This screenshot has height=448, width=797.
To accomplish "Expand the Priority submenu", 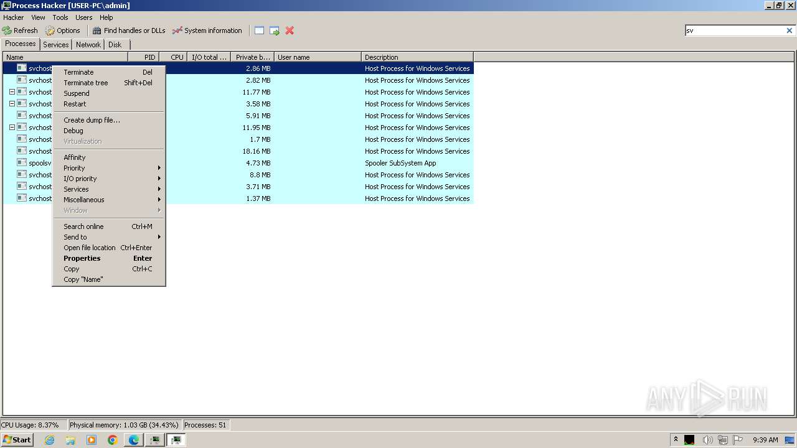I will [x=108, y=168].
